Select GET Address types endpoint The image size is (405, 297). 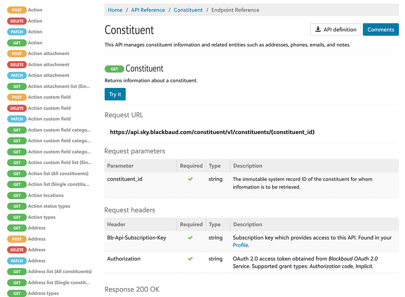coord(43,293)
